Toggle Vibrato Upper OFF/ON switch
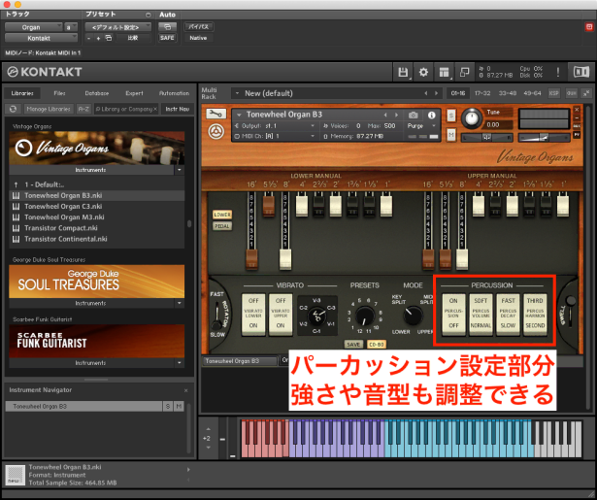This screenshot has width=597, height=500. point(281,314)
